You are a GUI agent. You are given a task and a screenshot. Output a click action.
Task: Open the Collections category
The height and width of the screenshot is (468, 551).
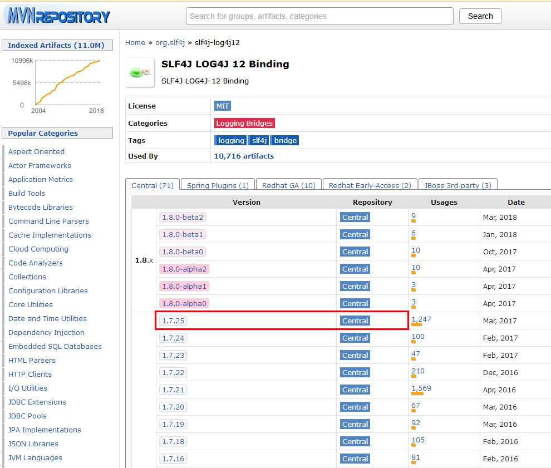[27, 277]
